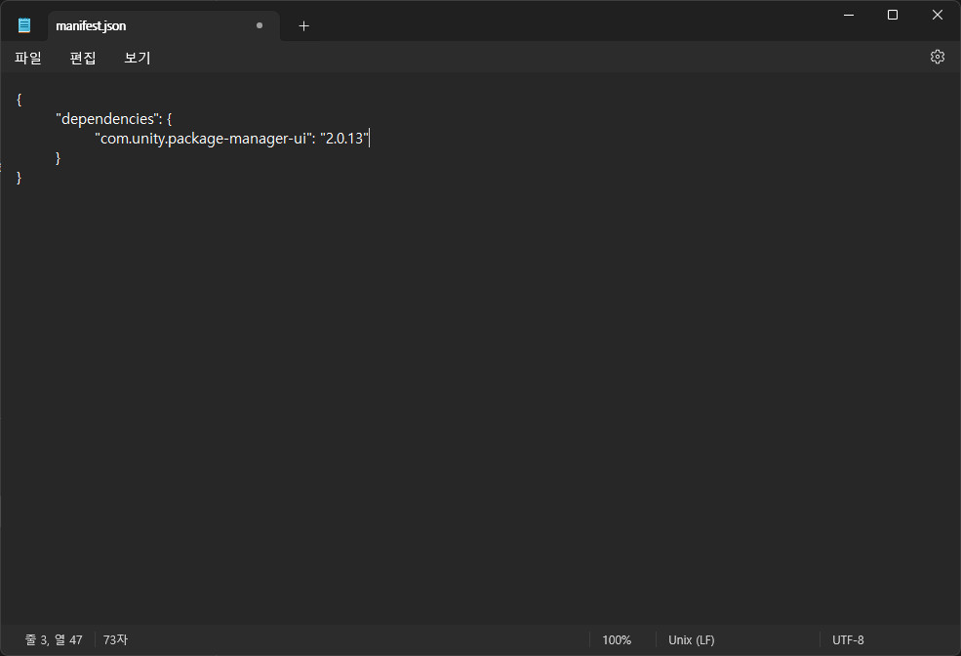961x656 pixels.
Task: Click the UTF-8 encoding indicator
Action: point(848,640)
